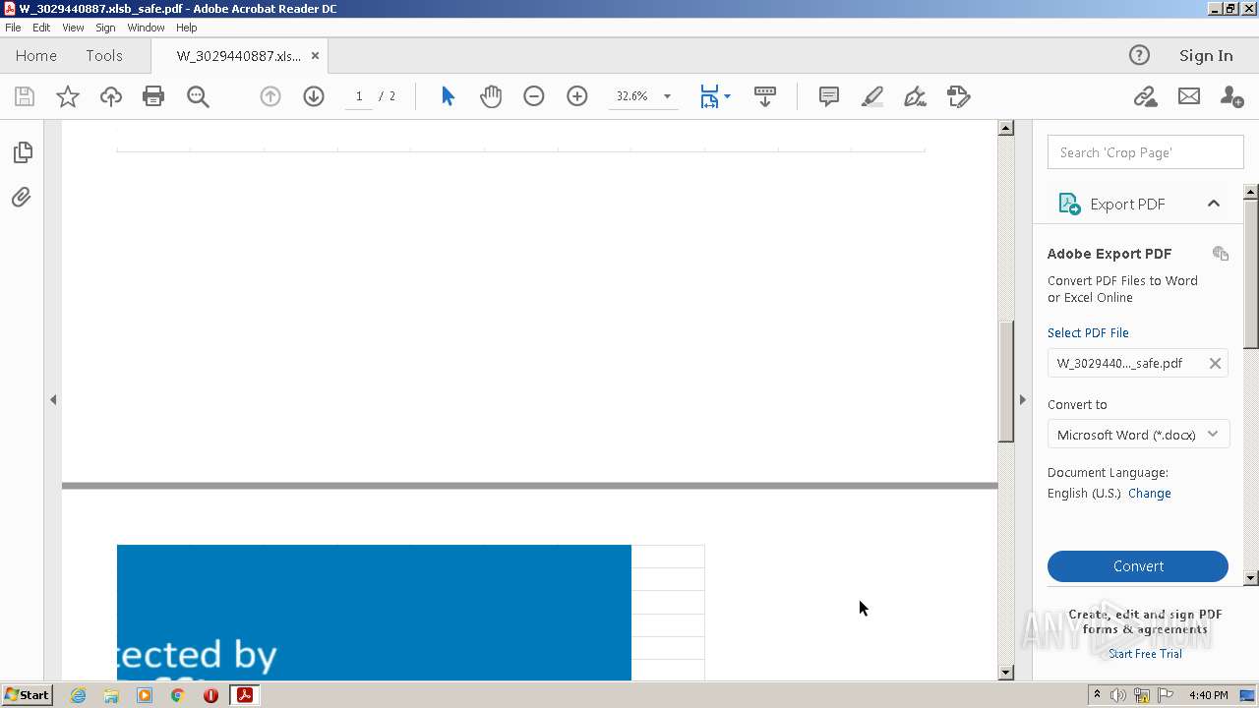Click the Export PDF tool icon
The image size is (1259, 708).
pos(1069,204)
